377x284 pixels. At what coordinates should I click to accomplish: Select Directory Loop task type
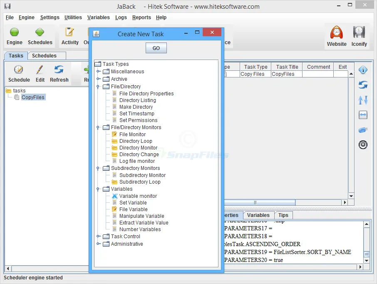coord(136,141)
